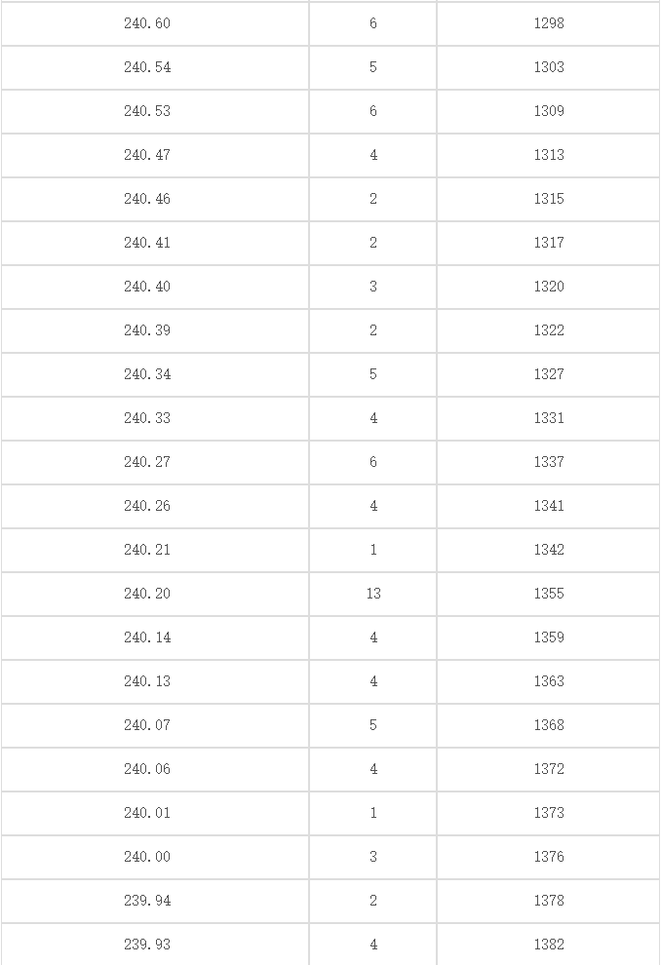Image resolution: width=661 pixels, height=965 pixels.
Task: Click the count cell showing 13
Action: [x=373, y=594]
